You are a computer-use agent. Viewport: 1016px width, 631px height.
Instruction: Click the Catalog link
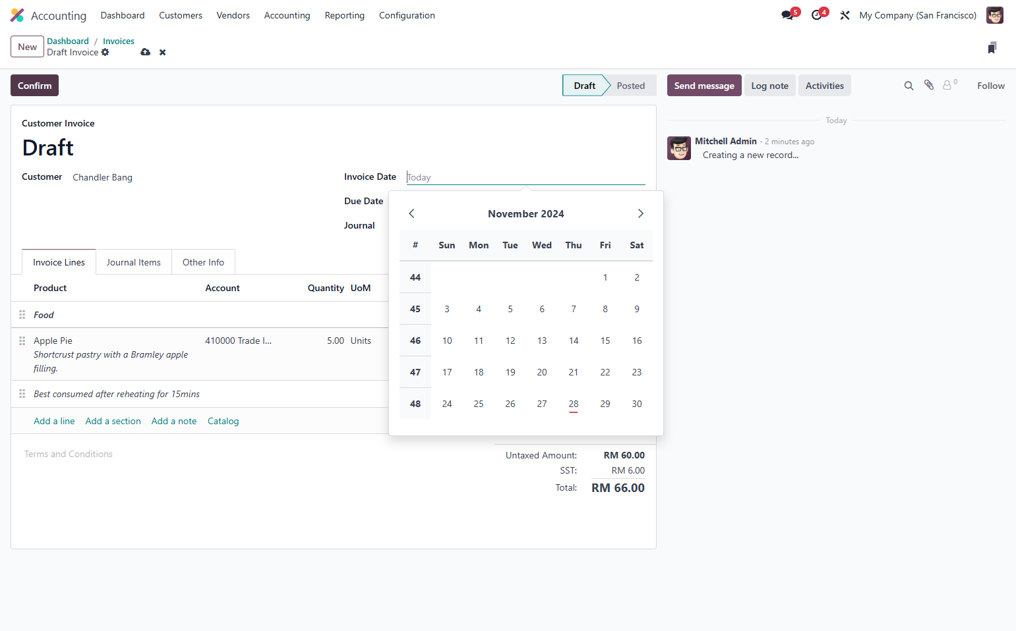tap(223, 421)
